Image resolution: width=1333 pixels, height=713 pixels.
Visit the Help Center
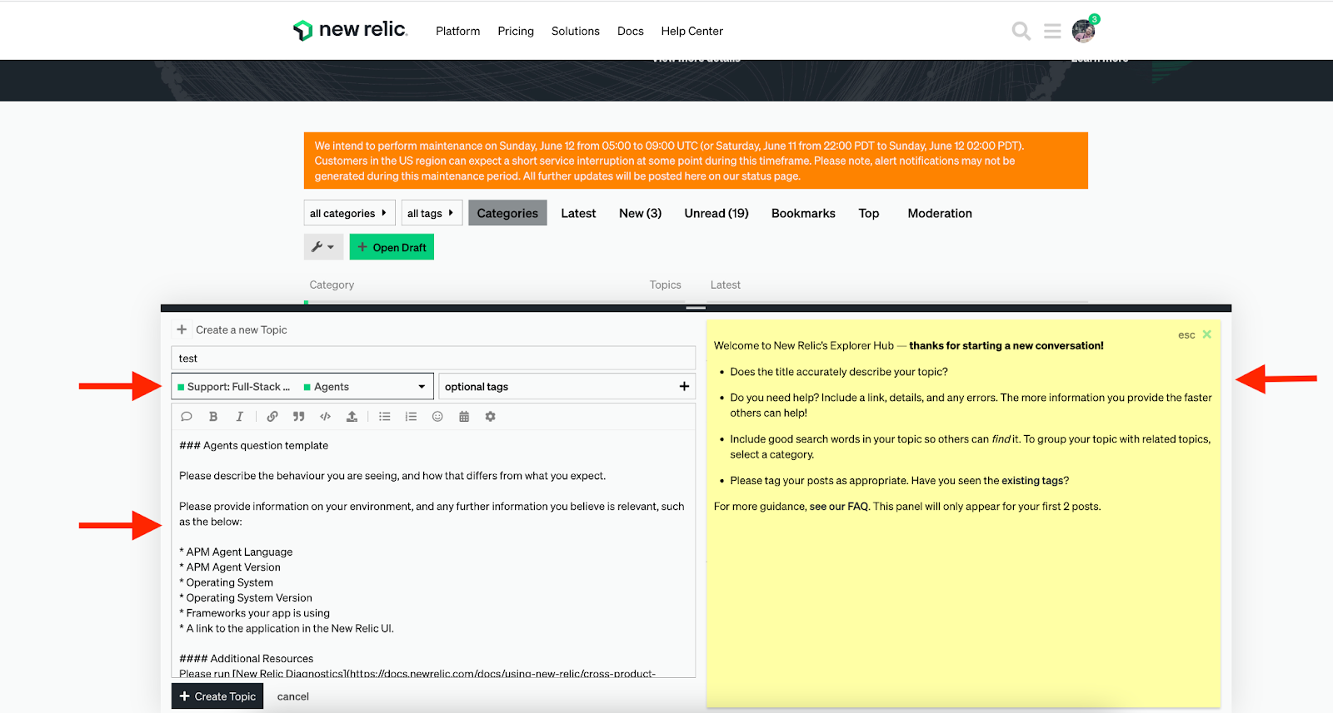[x=692, y=31]
